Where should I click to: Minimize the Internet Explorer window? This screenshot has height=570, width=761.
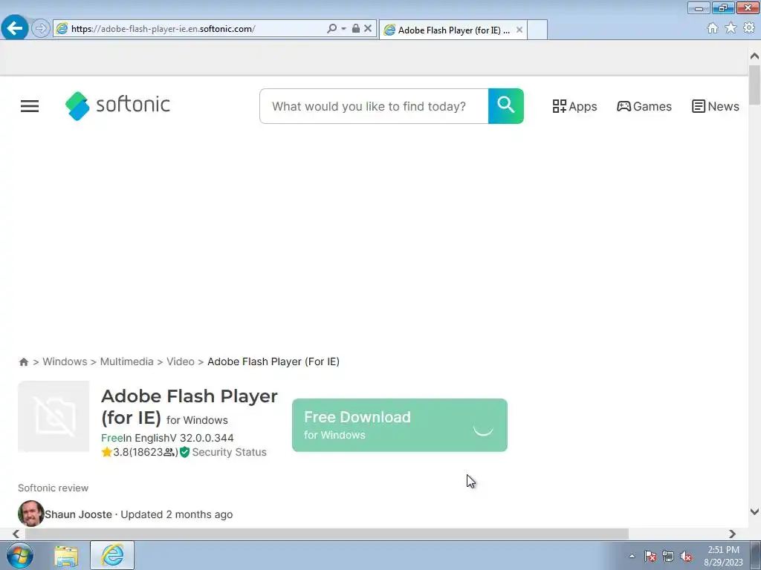(x=699, y=7)
